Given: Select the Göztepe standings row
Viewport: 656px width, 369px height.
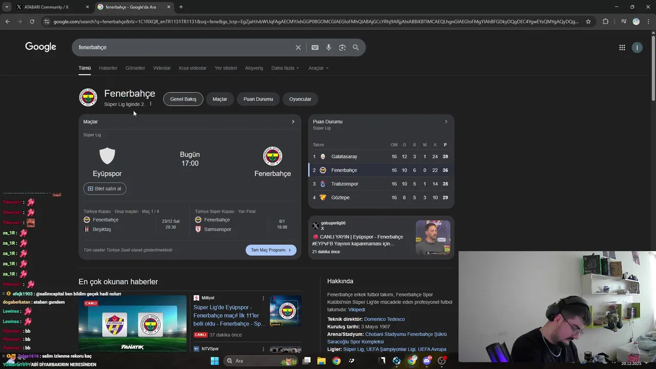Looking at the screenshot, I should coord(381,197).
